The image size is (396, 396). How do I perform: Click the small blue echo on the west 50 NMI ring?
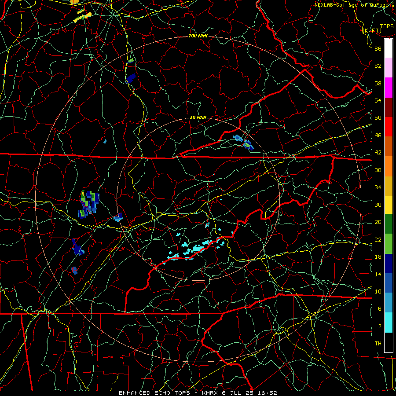point(118,217)
